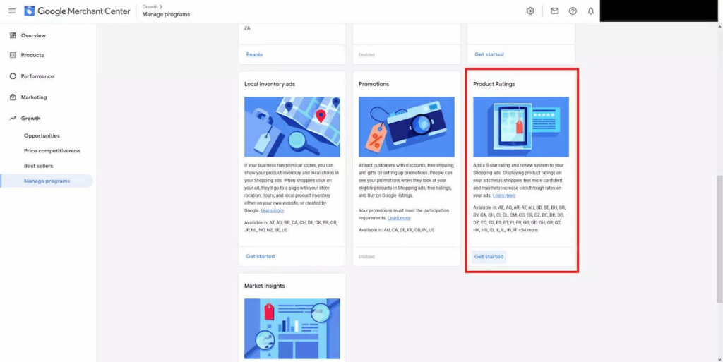Screen dimensions: 723x362
Task: Click the Product Ratings card title
Action: point(494,84)
